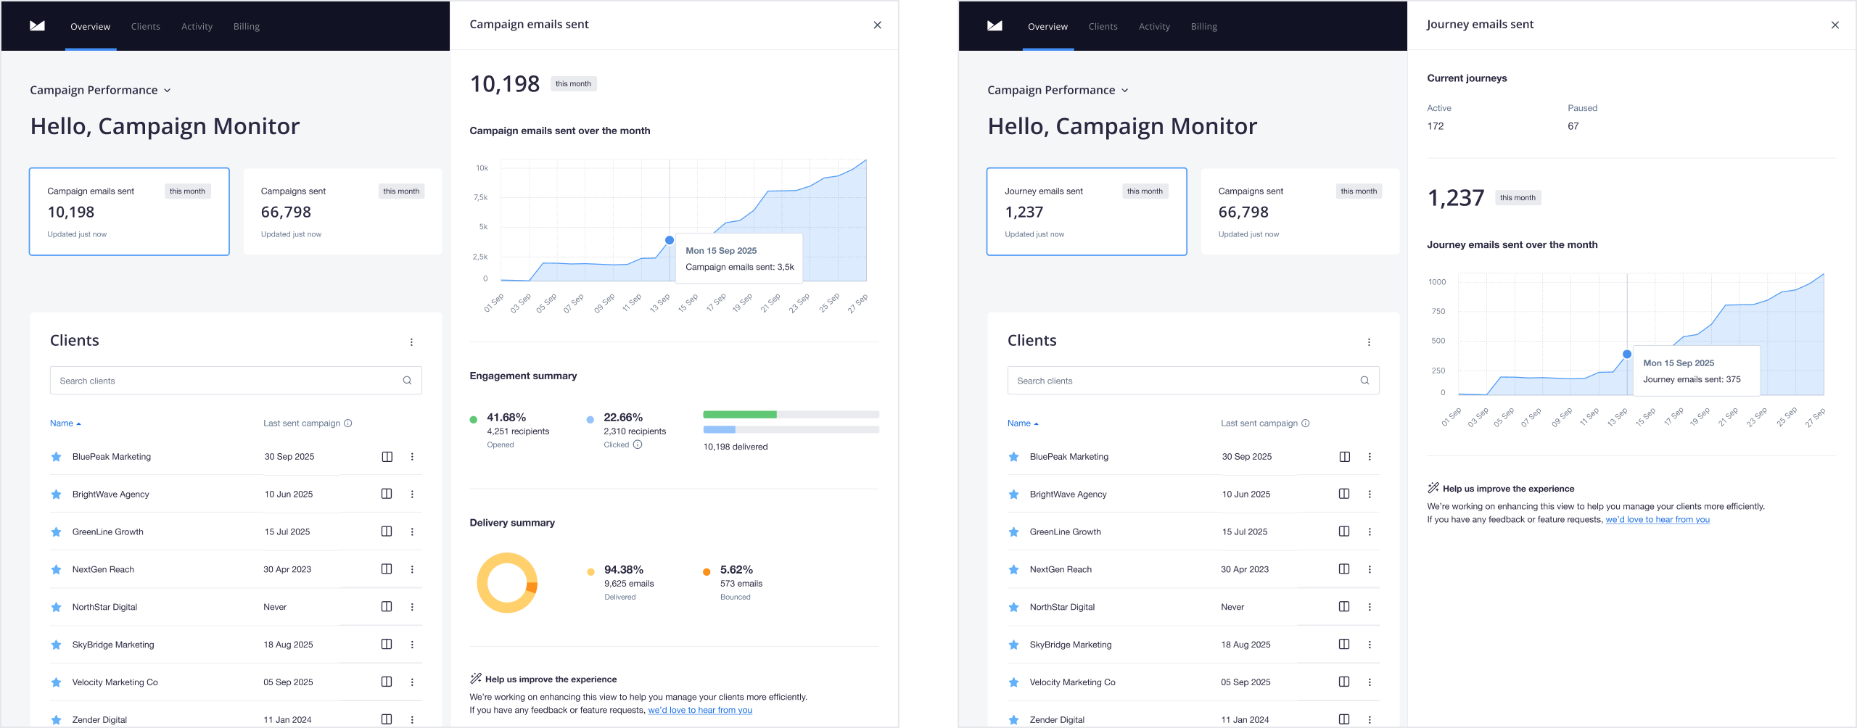Toggle GreenLine Growth favorite star in left window
The image size is (1857, 728).
coord(56,532)
